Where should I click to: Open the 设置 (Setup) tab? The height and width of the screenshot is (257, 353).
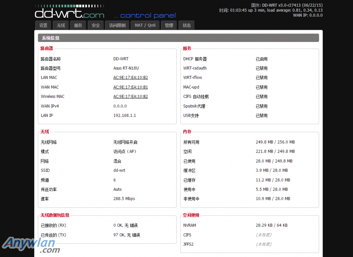[43, 25]
